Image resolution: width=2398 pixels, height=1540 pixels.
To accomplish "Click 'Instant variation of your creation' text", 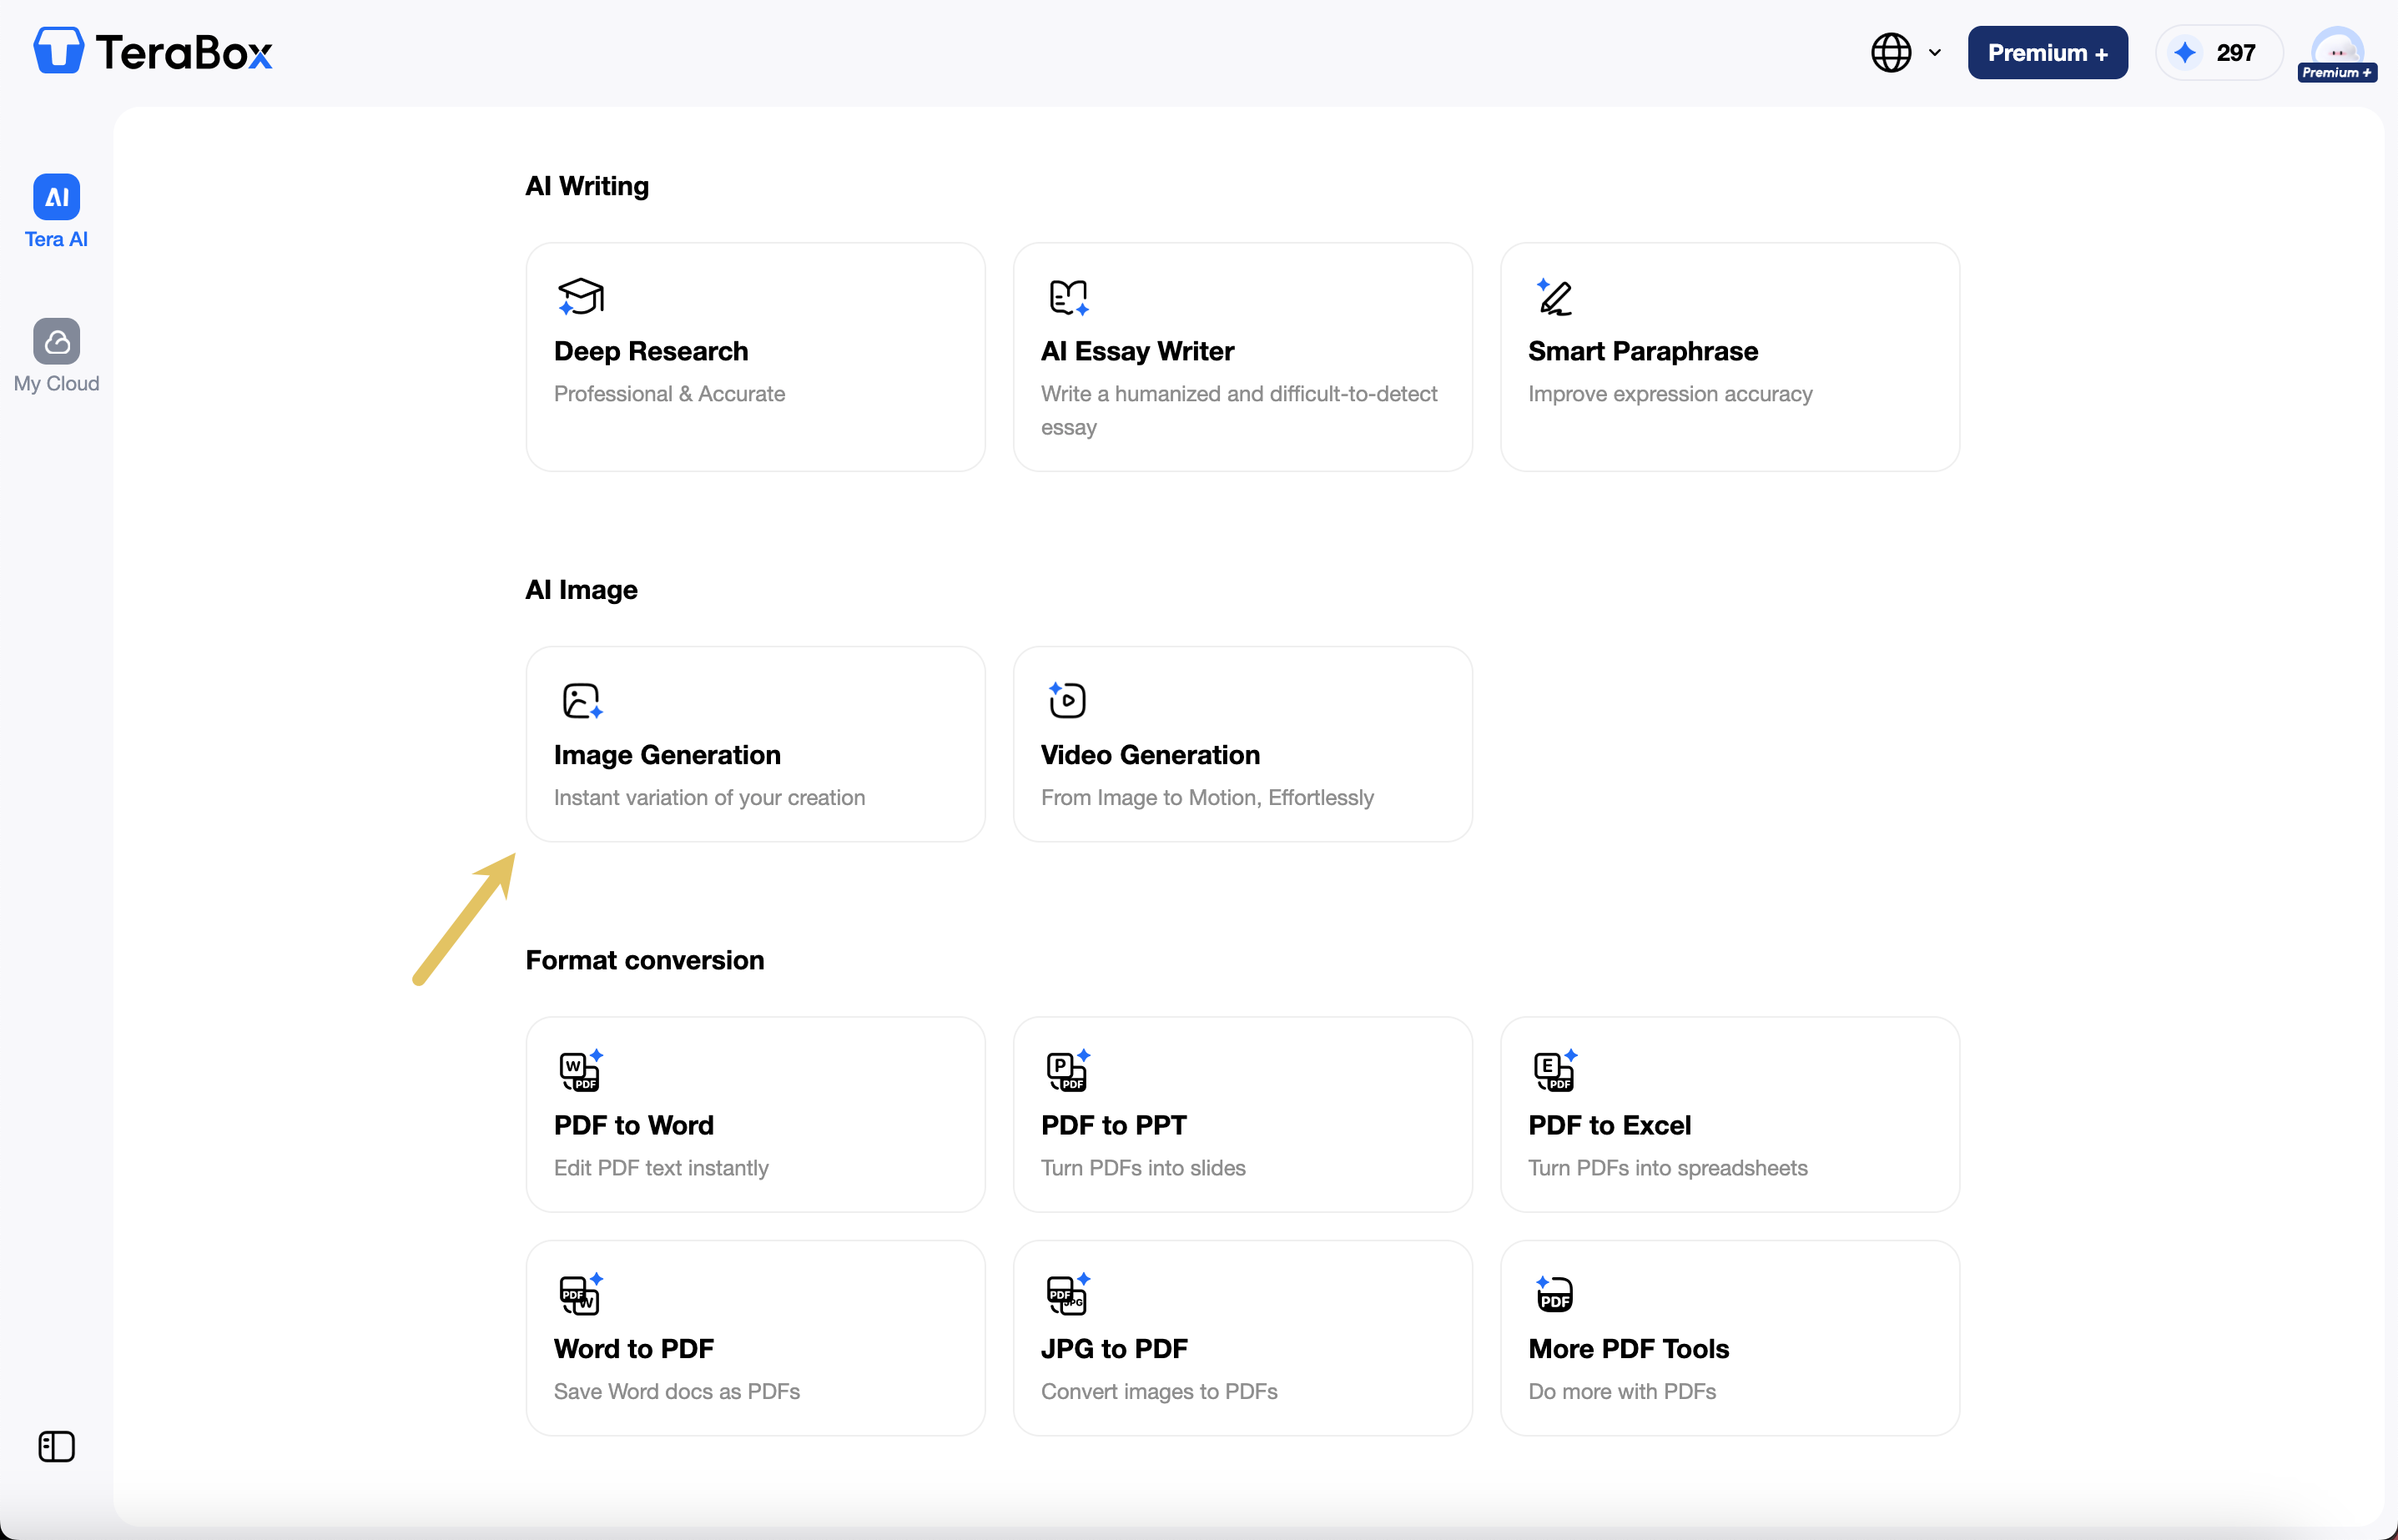I will point(709,798).
